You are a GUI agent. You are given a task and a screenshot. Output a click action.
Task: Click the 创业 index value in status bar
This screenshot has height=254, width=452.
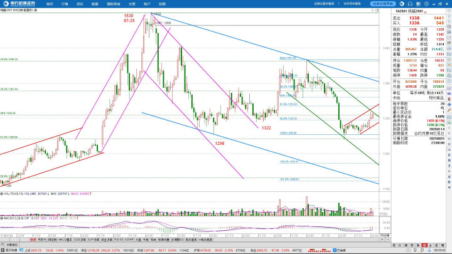(263, 250)
